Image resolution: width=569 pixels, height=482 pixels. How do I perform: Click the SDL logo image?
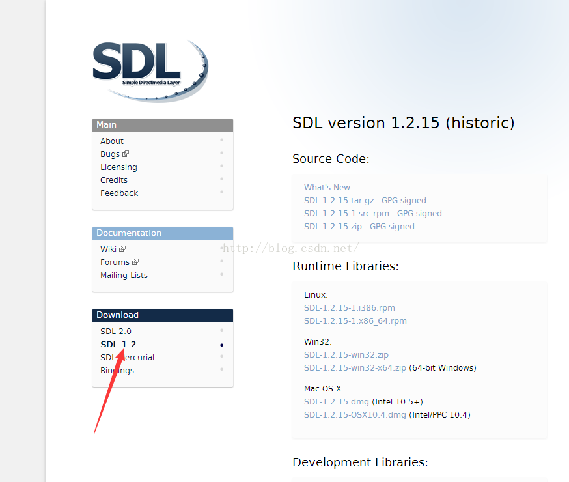(x=150, y=71)
